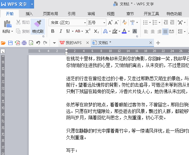Toggle Italic formatting button
This screenshot has height=155, width=189.
(x=61, y=31)
